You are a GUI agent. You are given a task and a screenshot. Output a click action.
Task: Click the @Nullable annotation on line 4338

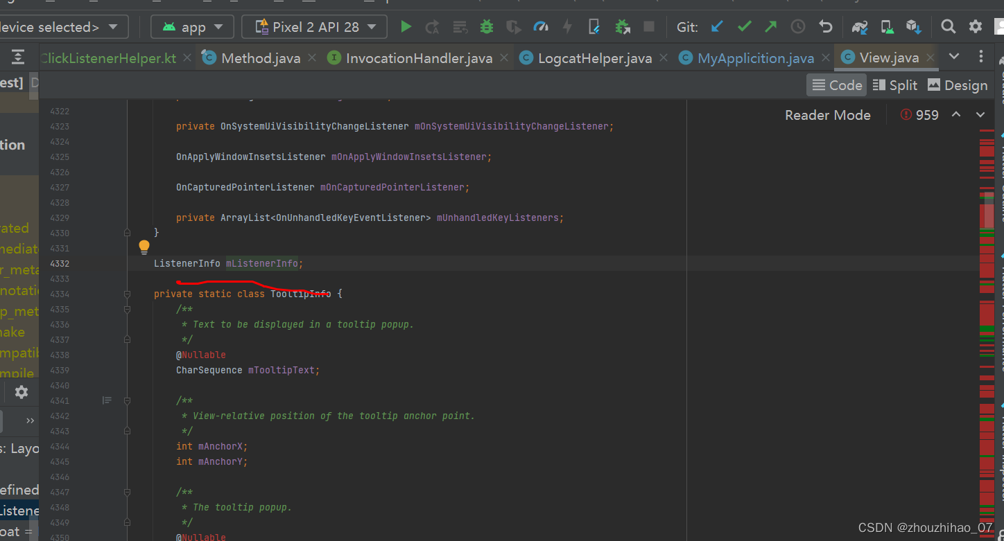tap(201, 355)
